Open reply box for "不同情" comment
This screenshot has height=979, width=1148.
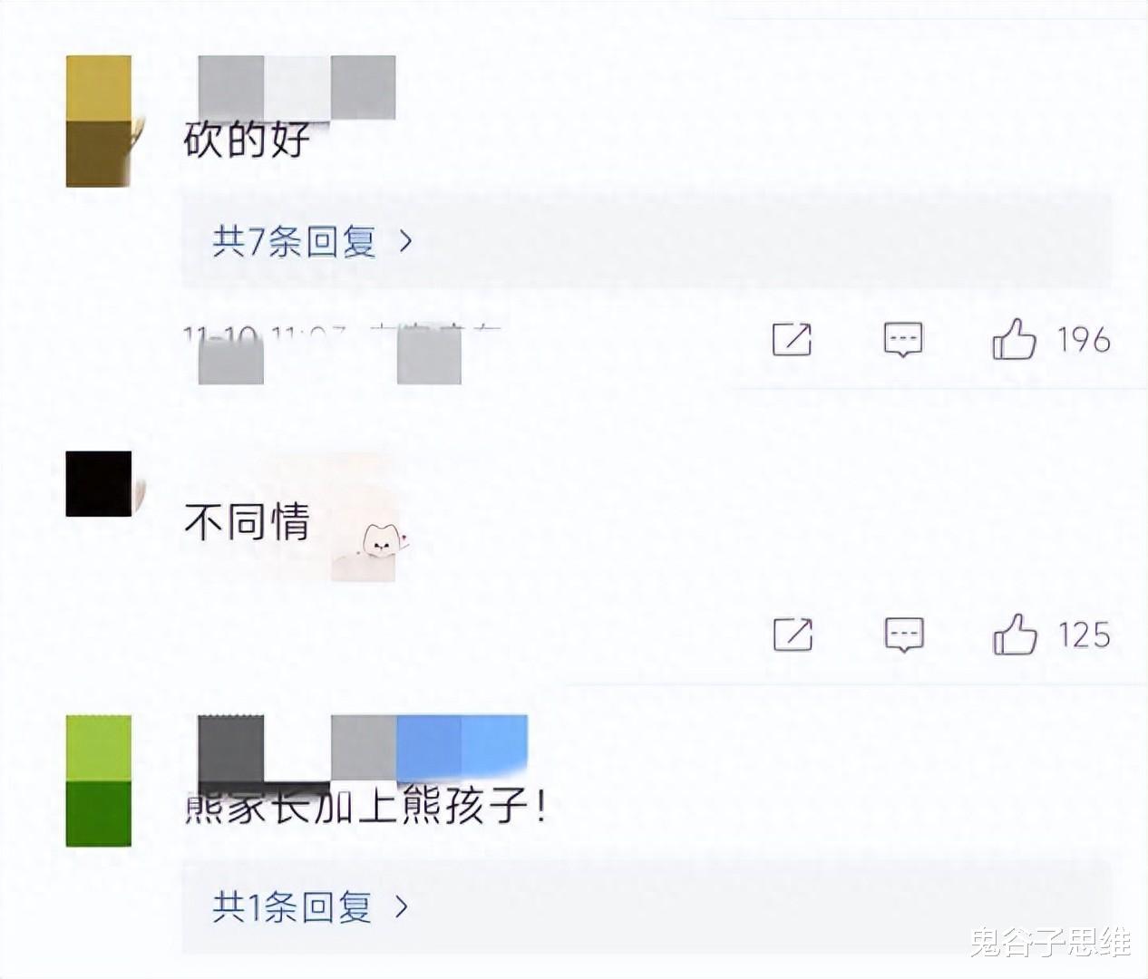904,634
